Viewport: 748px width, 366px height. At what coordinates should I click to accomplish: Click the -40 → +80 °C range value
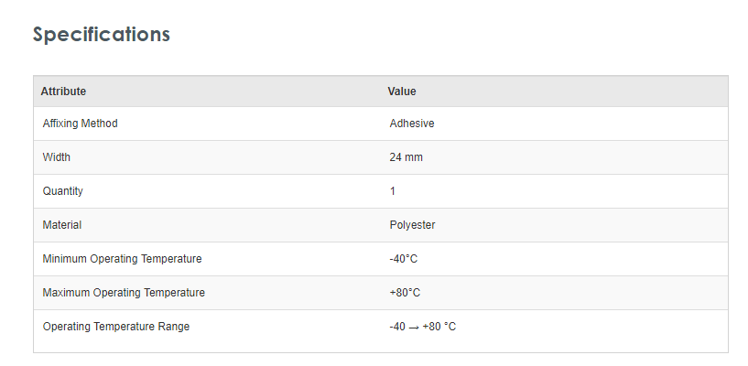pos(423,327)
